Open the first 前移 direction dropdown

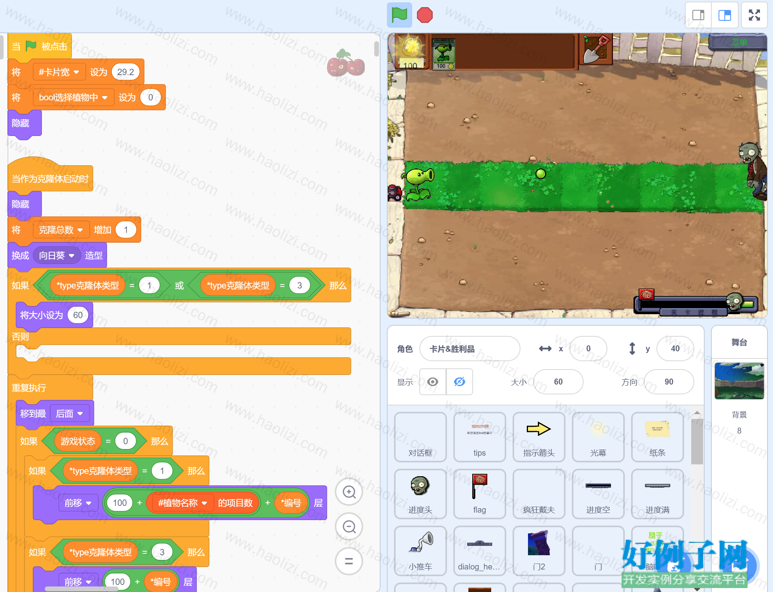[78, 503]
